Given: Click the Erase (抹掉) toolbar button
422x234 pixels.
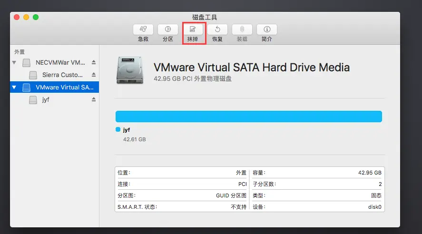Looking at the screenshot, I should [x=192, y=29].
